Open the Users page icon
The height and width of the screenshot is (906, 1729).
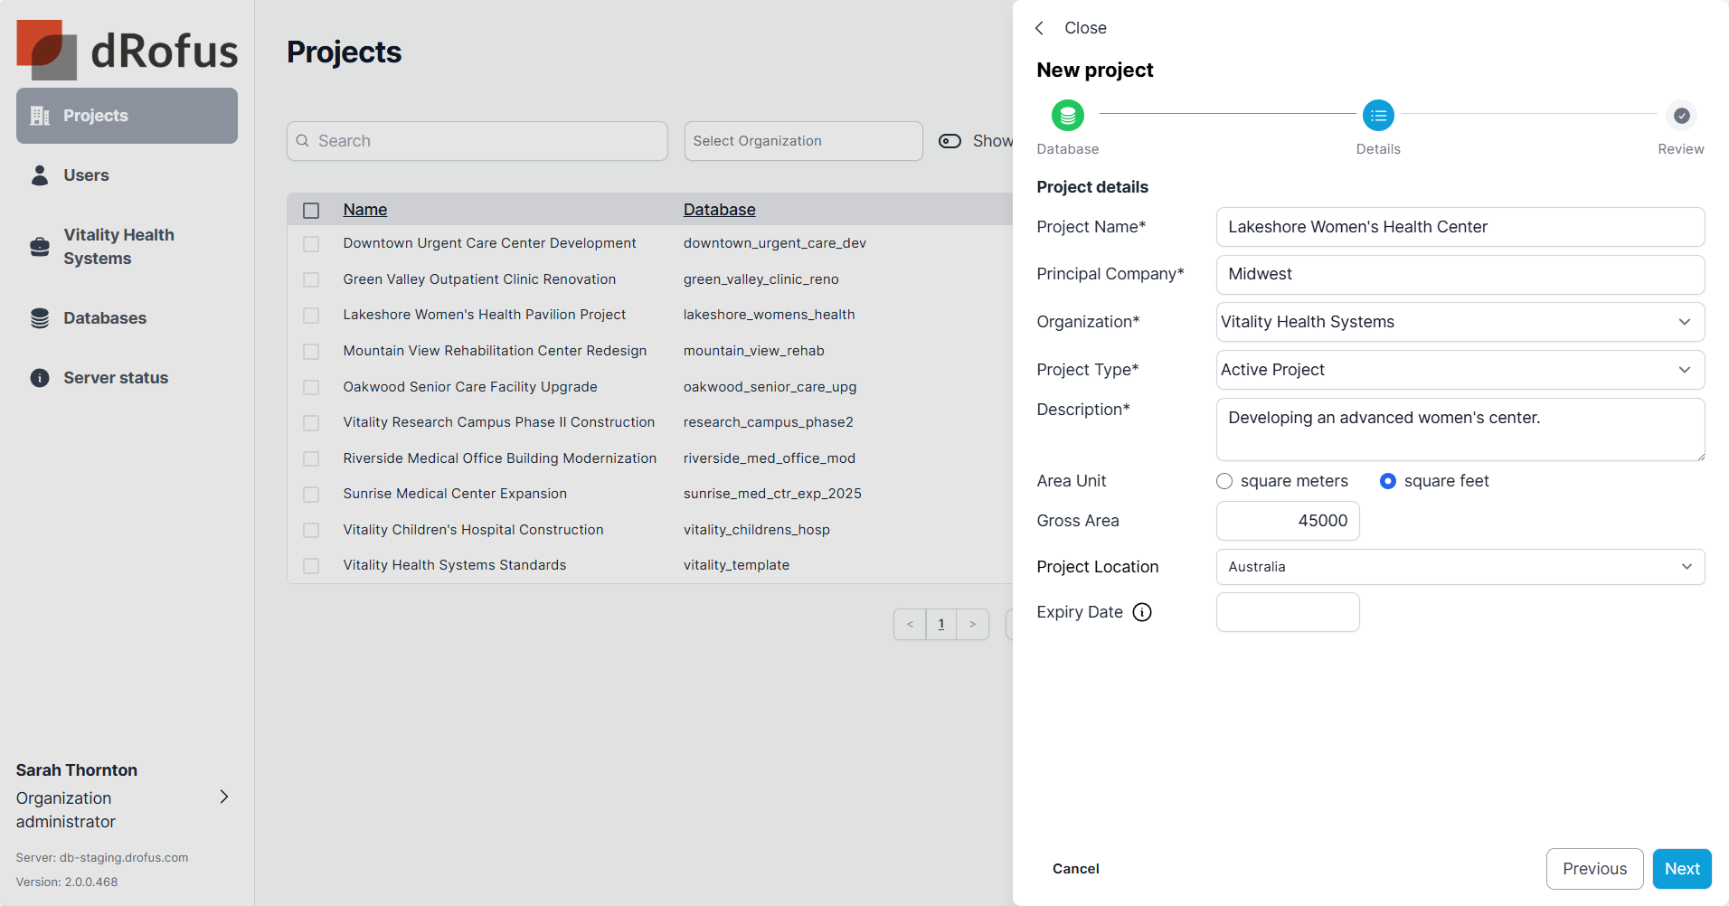tap(40, 175)
